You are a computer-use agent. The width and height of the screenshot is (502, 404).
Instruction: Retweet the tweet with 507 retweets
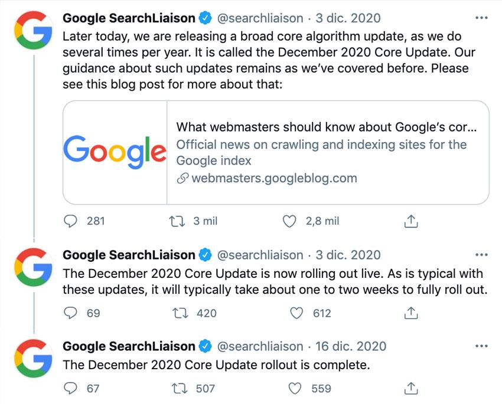coord(180,389)
